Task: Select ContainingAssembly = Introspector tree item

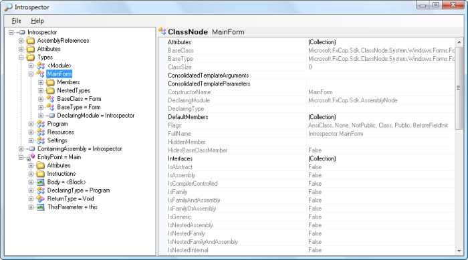Action: (80, 148)
